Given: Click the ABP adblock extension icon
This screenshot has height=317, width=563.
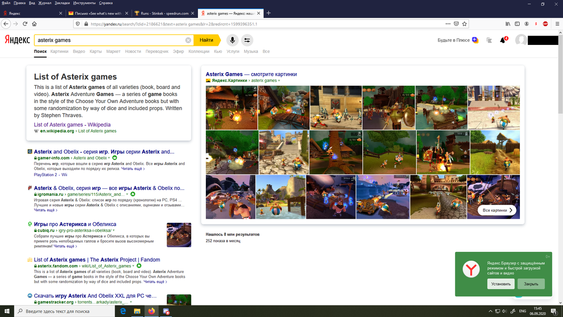Looking at the screenshot, I should coord(545,24).
